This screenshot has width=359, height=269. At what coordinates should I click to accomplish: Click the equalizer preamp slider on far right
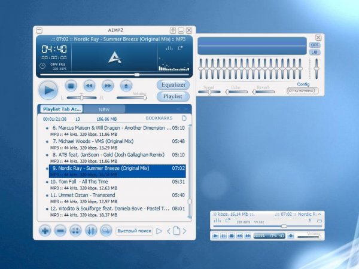(317, 69)
